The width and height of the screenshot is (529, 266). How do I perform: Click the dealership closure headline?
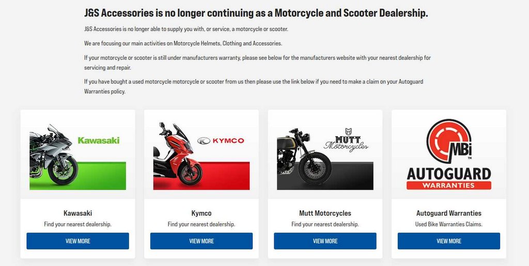(x=256, y=13)
